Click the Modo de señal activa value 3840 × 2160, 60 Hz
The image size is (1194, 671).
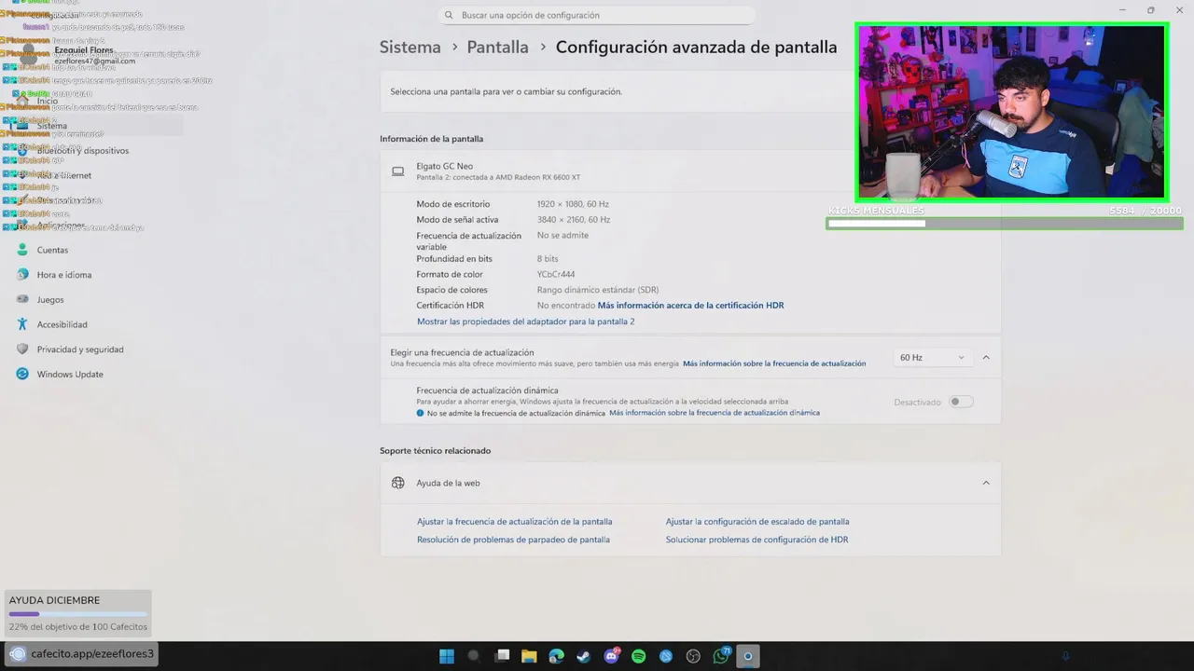574,220
